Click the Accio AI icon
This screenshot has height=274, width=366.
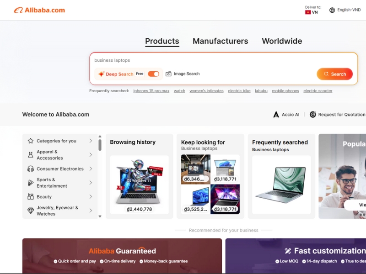tap(276, 114)
